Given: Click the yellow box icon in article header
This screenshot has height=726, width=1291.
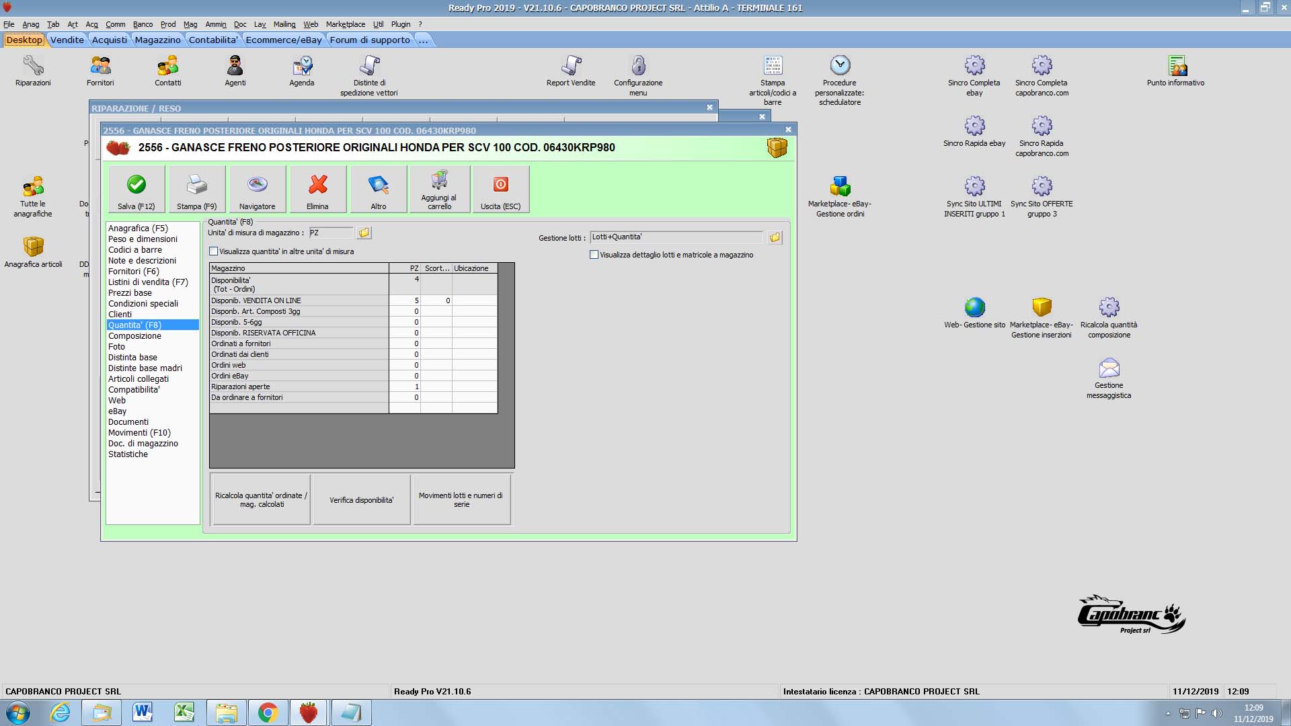Looking at the screenshot, I should pos(777,147).
